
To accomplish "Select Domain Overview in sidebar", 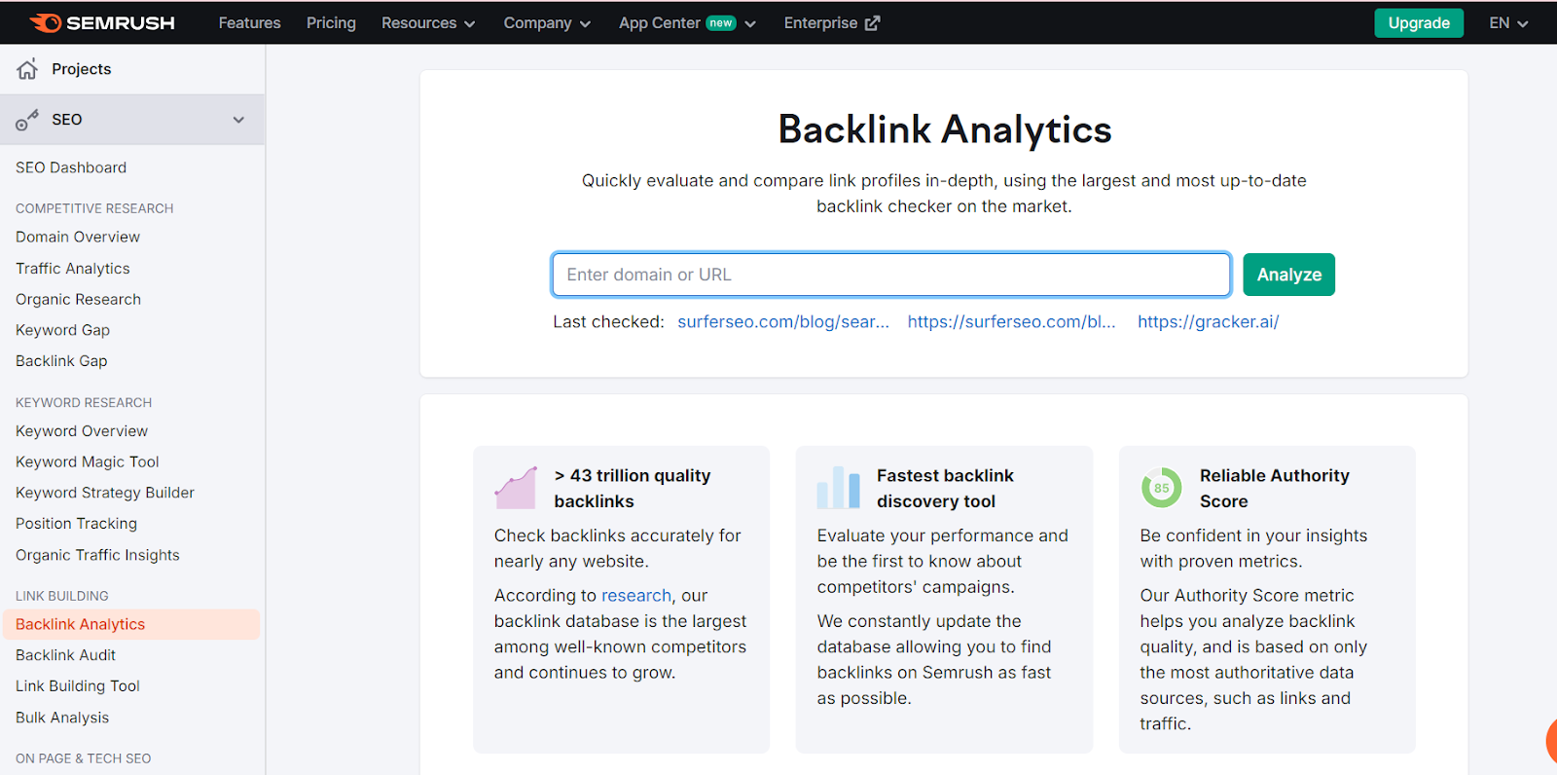I will tap(78, 237).
